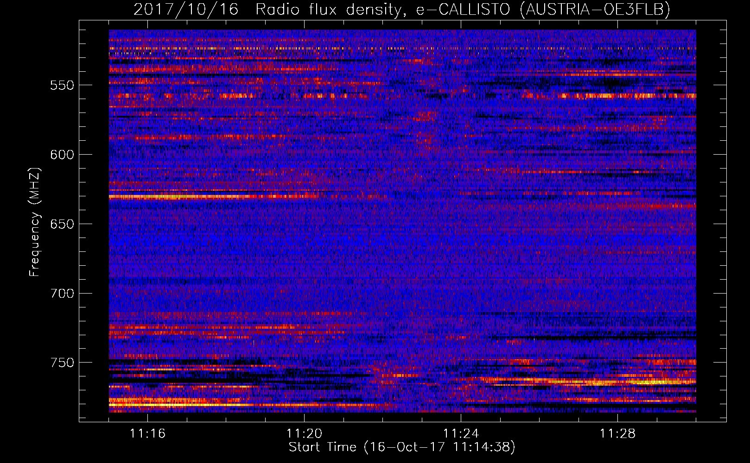The image size is (750, 463).
Task: Select the 550 frequency tick label
Action: tap(62, 85)
